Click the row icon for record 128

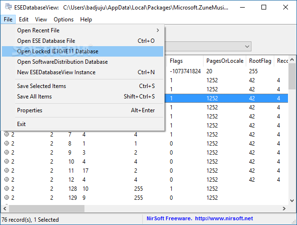7,188
